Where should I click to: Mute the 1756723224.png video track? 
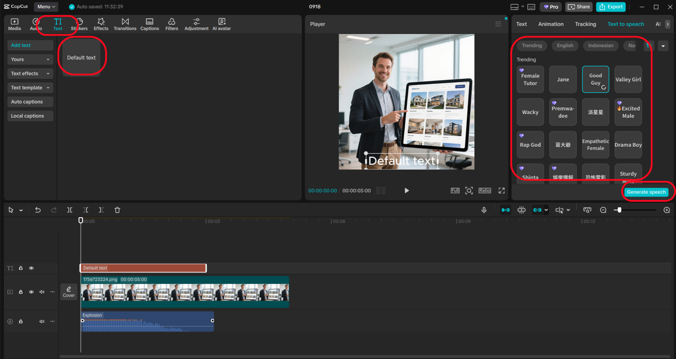tap(42, 292)
